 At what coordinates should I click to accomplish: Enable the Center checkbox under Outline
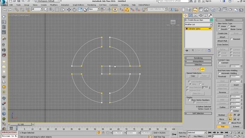coord(231,111)
